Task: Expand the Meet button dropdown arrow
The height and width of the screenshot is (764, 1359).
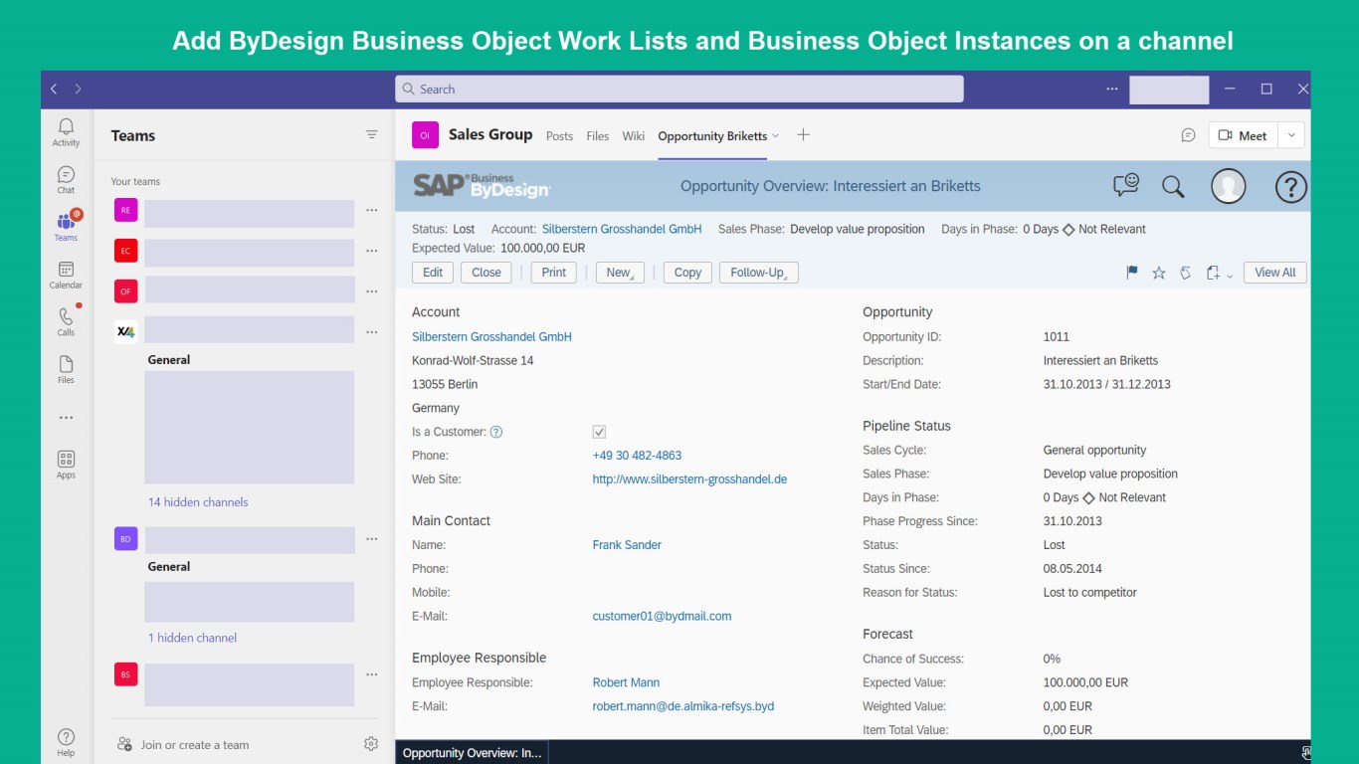Action: (1291, 135)
